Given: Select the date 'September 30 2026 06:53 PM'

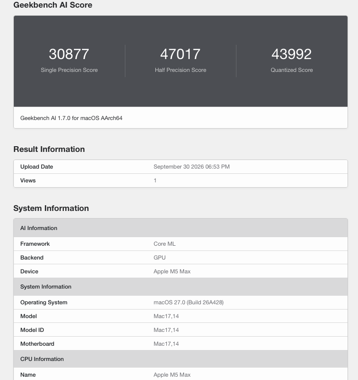Looking at the screenshot, I should (x=192, y=167).
